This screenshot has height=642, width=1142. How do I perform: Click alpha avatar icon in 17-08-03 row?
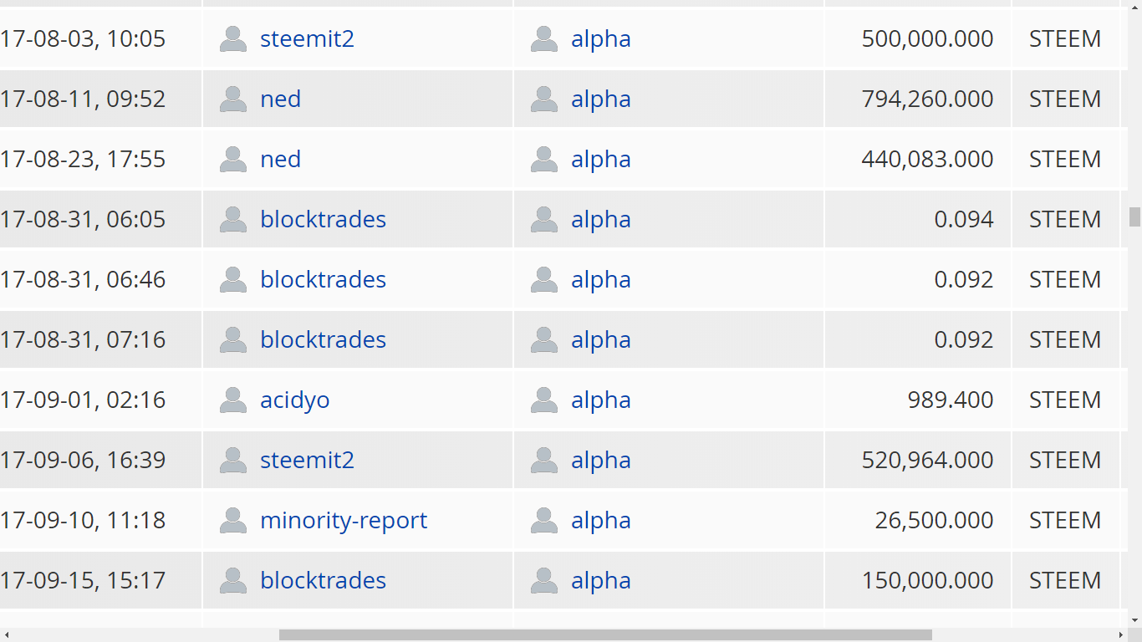click(x=544, y=39)
